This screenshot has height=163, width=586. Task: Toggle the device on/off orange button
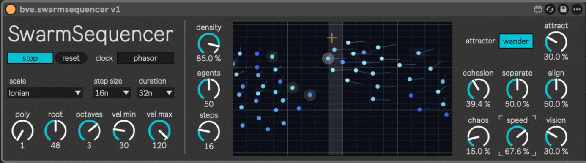tap(11, 9)
